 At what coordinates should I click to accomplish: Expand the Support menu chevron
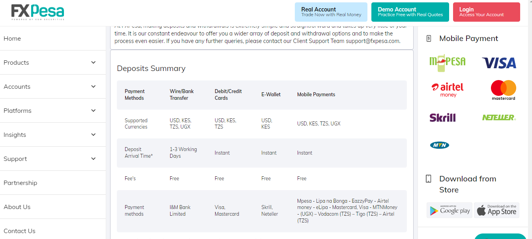tap(94, 159)
